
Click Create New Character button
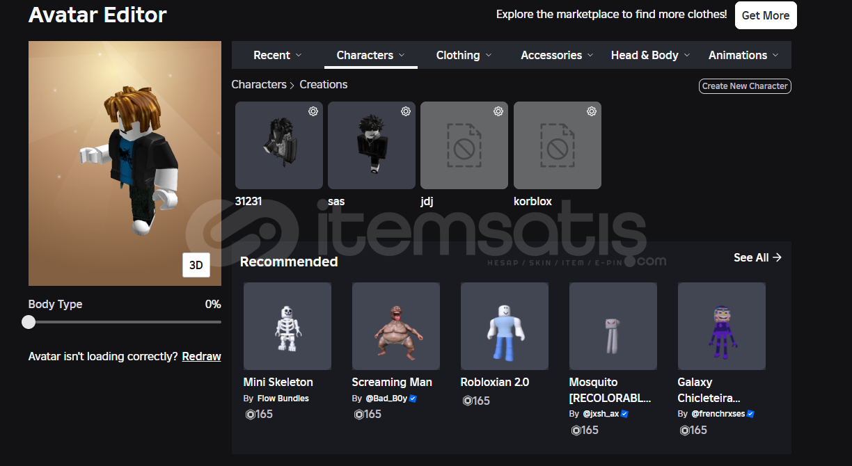[x=745, y=86]
